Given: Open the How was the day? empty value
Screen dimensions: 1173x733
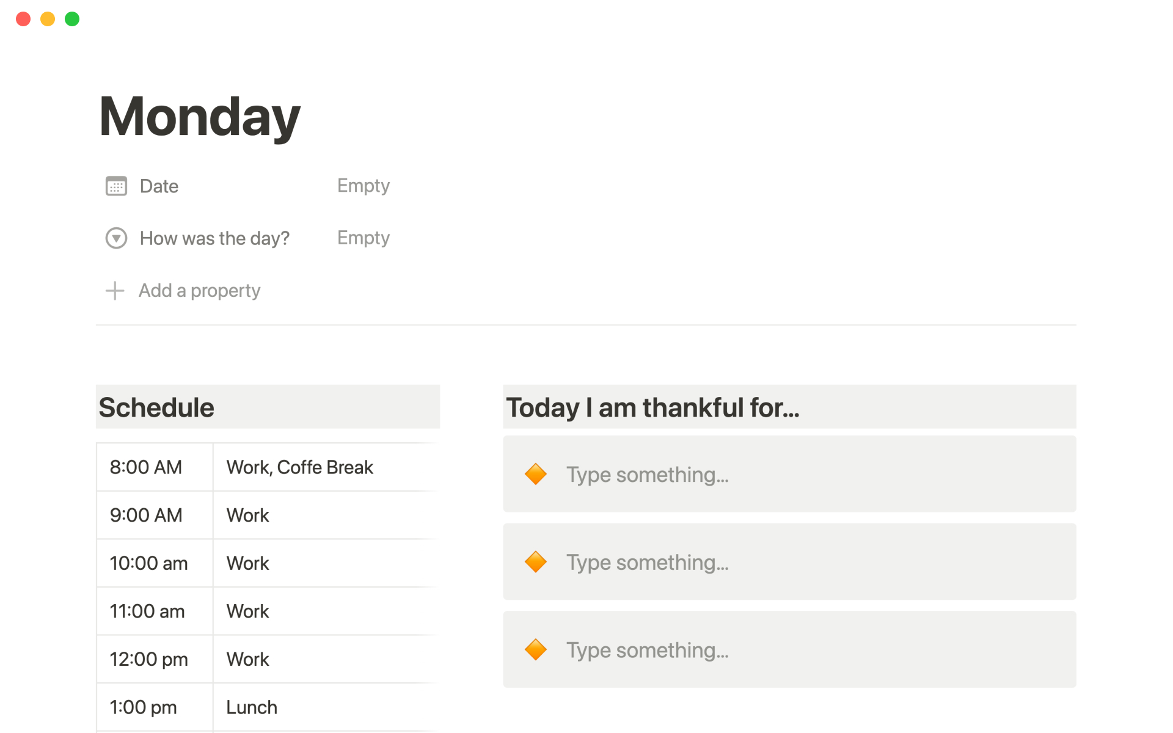Looking at the screenshot, I should (x=364, y=238).
